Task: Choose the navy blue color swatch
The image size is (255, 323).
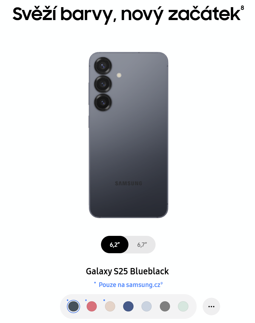Action: [x=128, y=306]
